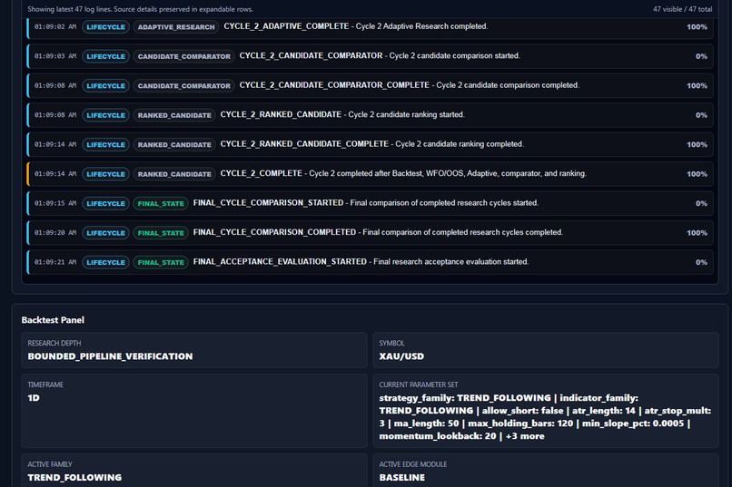Click the 01:09:15 AM timestamp

pos(55,203)
